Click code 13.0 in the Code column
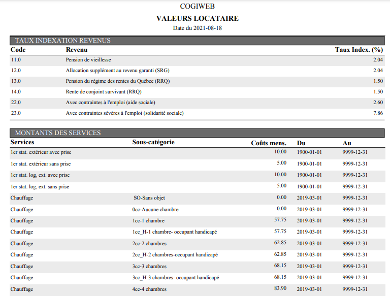390x296 pixels. pyautogui.click(x=16, y=81)
